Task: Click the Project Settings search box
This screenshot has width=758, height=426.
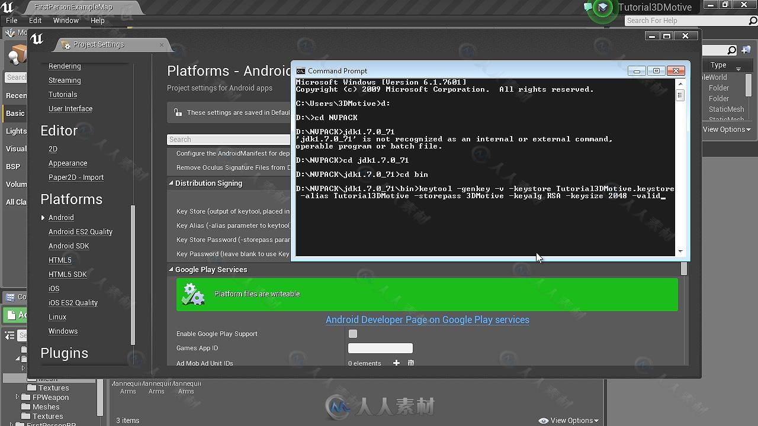Action: point(229,140)
